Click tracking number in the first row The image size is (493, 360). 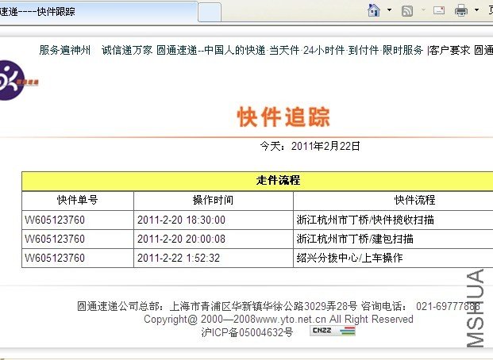coord(55,220)
